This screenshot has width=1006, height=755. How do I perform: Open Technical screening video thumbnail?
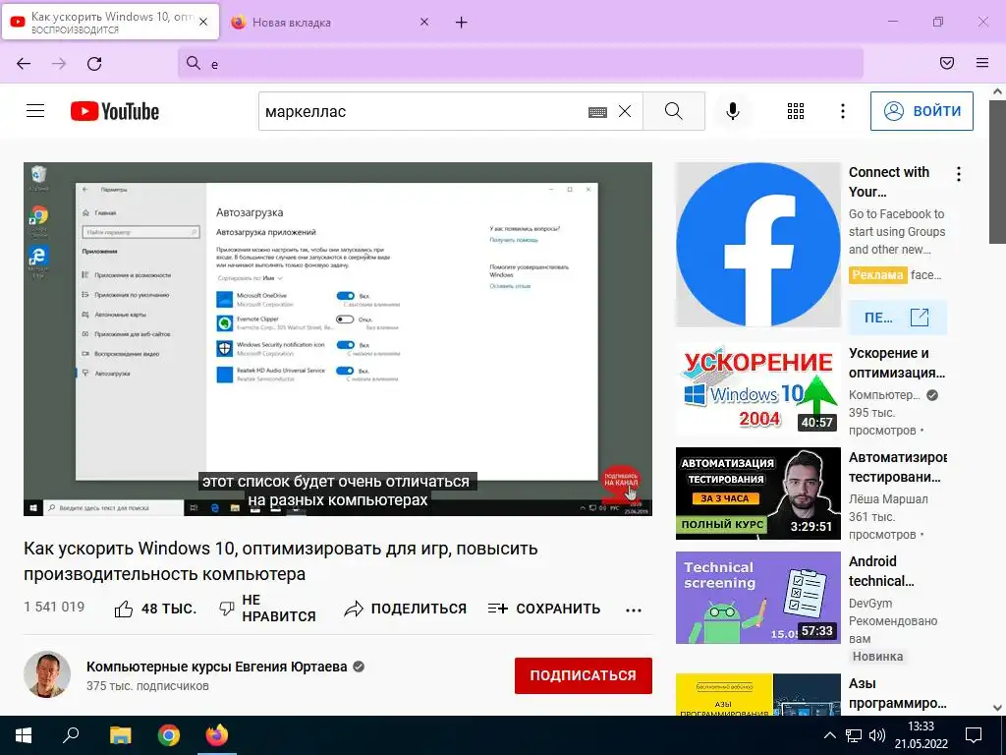coord(757,598)
